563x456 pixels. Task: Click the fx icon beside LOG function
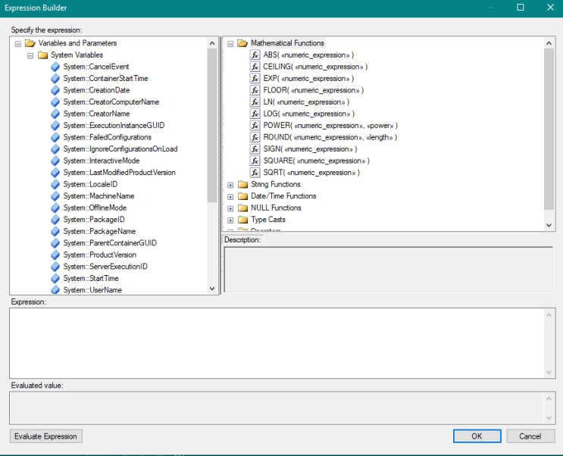pyautogui.click(x=255, y=114)
